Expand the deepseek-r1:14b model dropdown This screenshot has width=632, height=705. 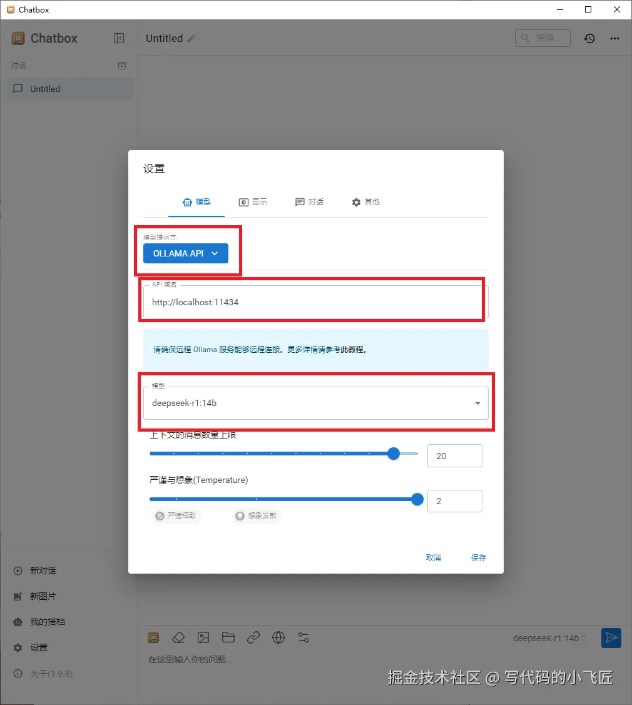pos(477,403)
